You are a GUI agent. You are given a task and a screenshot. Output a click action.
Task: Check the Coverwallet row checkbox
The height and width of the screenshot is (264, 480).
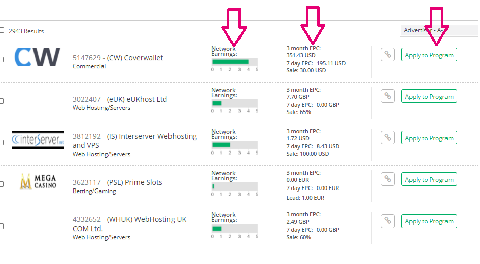coord(2,59)
